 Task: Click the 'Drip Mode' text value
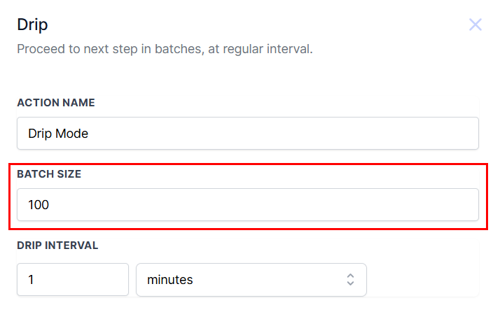[x=58, y=133]
